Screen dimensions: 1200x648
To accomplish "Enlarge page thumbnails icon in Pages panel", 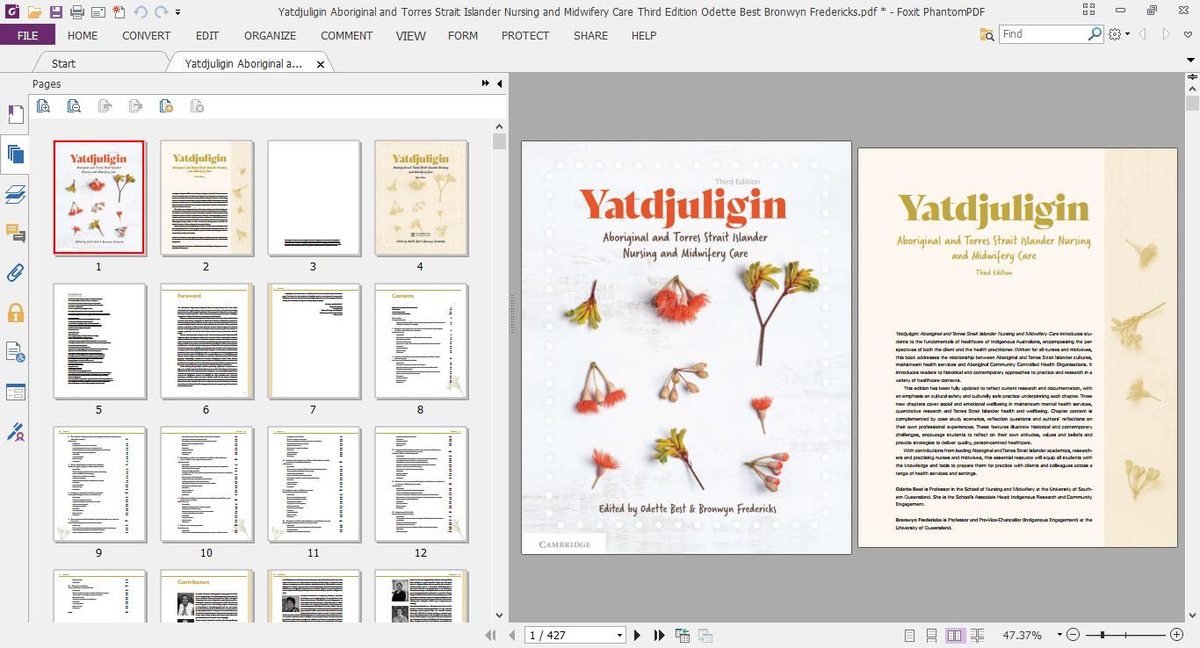I will point(43,106).
